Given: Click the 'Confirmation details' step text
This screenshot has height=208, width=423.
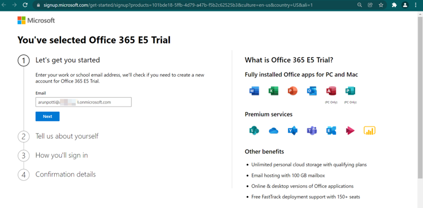Looking at the screenshot, I should pyautogui.click(x=66, y=174).
